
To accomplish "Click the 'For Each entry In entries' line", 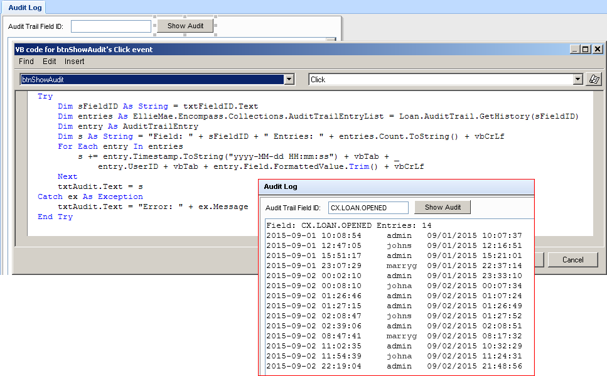I will (x=120, y=146).
